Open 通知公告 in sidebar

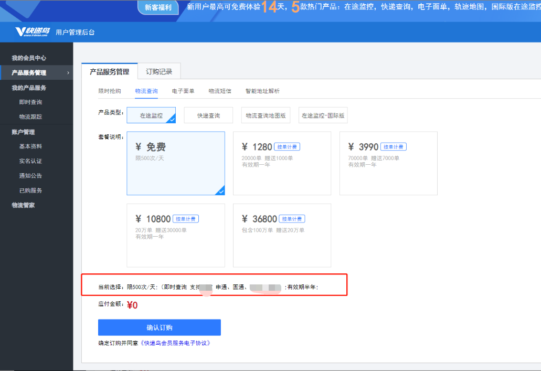(x=30, y=176)
